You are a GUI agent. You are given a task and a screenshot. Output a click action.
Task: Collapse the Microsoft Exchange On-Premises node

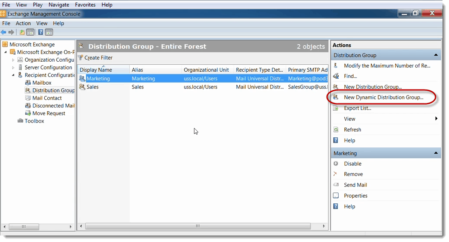click(x=6, y=52)
